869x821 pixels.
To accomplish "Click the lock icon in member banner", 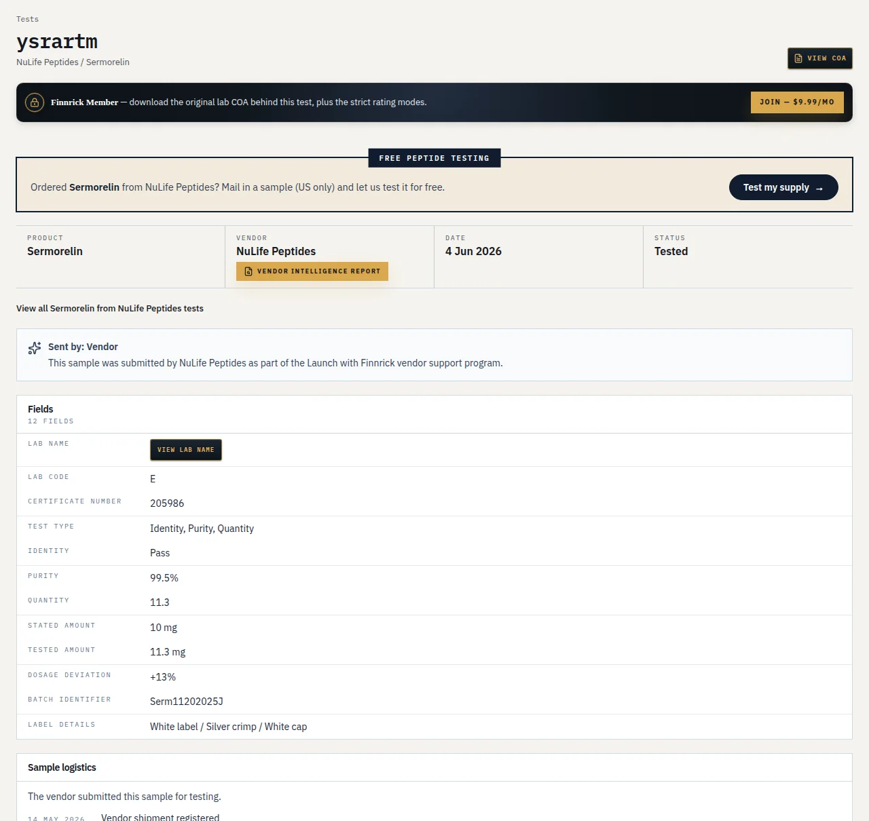I will (35, 102).
